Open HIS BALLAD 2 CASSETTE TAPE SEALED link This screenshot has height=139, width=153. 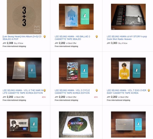(72, 38)
